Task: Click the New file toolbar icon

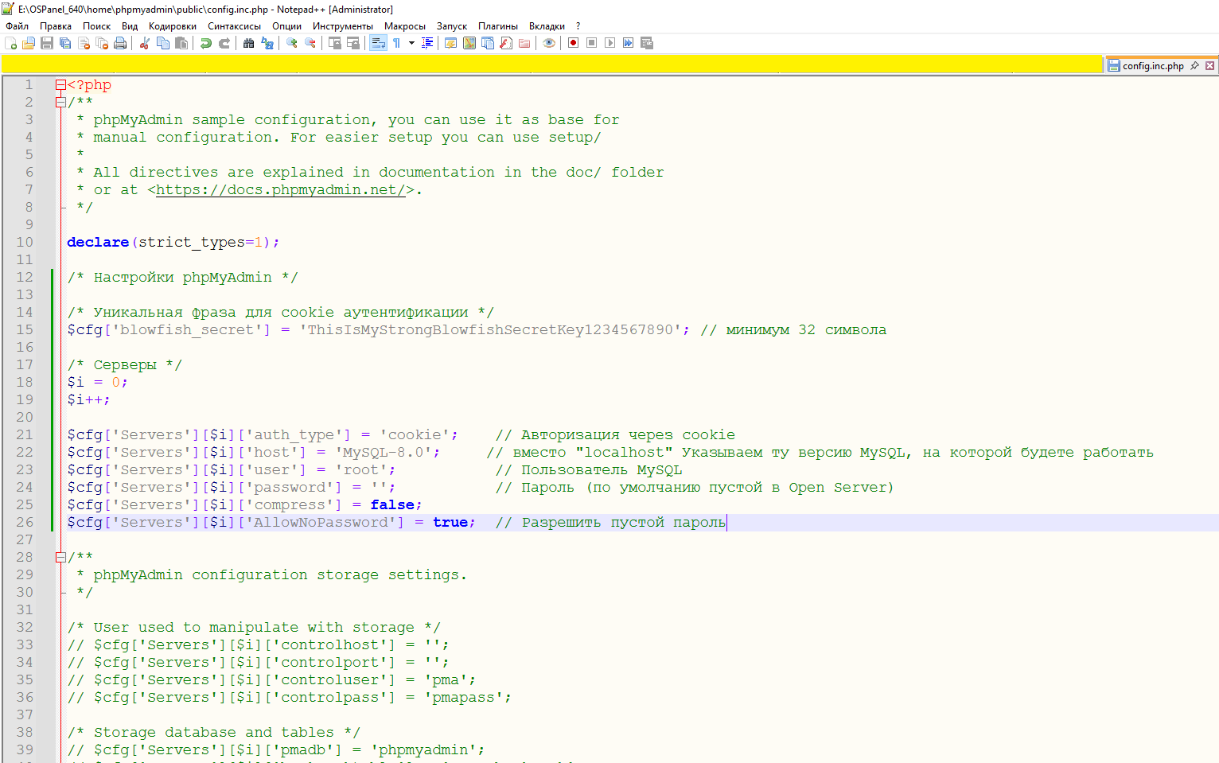Action: 11,43
